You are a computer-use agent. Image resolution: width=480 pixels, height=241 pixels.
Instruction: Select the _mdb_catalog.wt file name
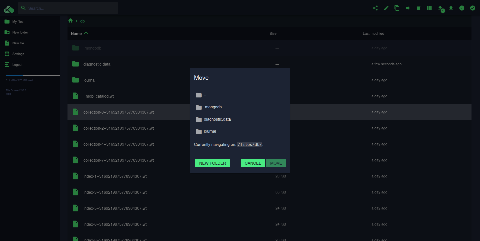(x=98, y=96)
